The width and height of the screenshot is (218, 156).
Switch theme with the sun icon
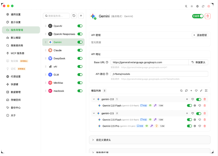tap(192, 6)
